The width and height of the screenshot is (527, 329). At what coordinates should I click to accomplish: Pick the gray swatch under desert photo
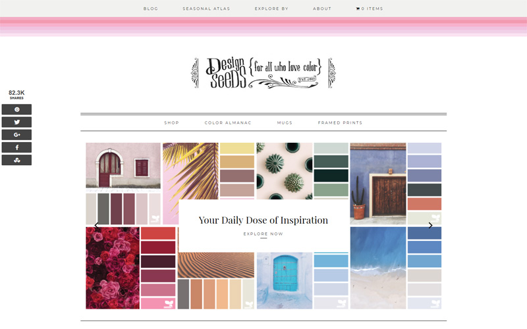pyautogui.click(x=183, y=294)
